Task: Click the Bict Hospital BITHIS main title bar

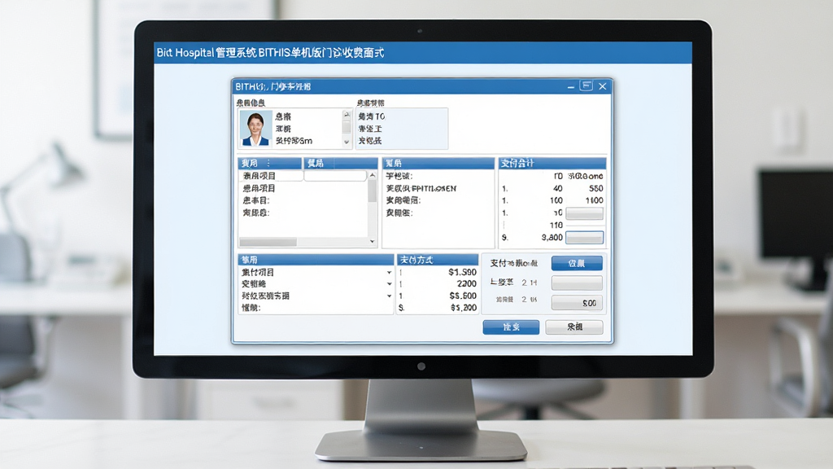Action: (x=423, y=53)
